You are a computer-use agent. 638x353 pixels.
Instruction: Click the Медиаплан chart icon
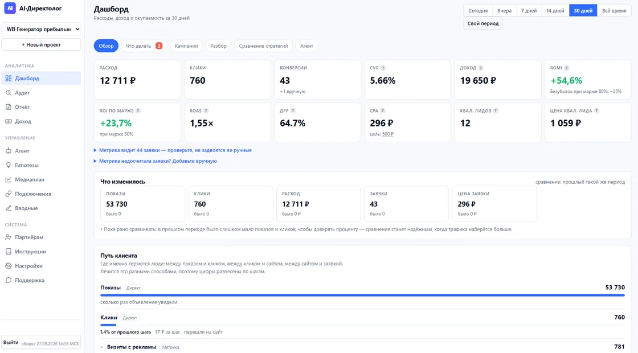tap(9, 179)
